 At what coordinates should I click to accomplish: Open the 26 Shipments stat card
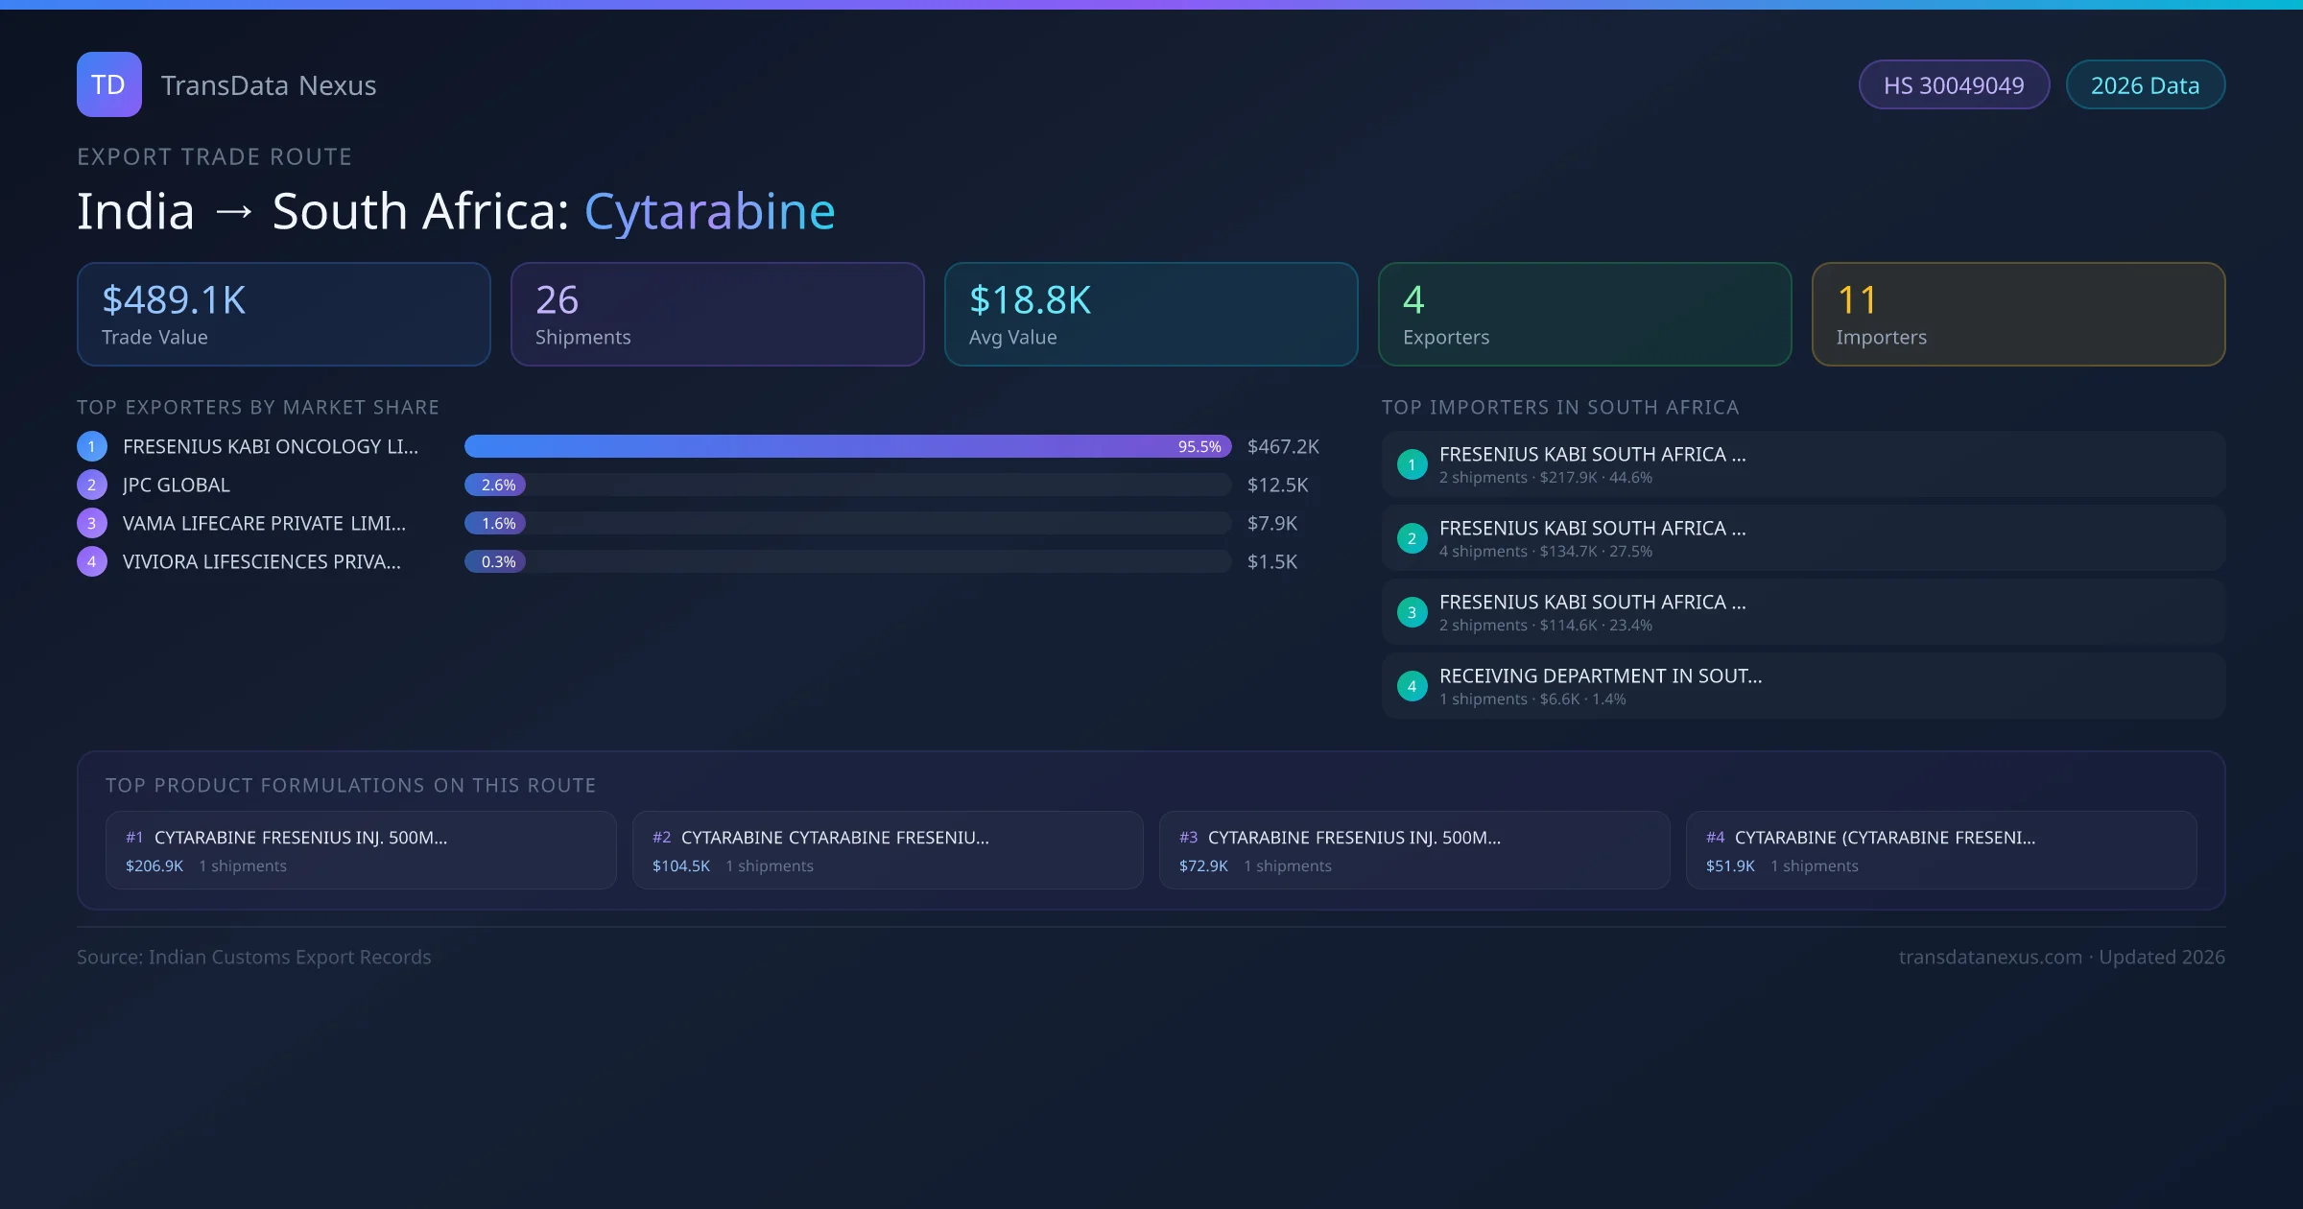[717, 314]
